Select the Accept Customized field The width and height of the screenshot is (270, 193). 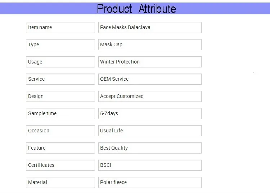coord(149,96)
